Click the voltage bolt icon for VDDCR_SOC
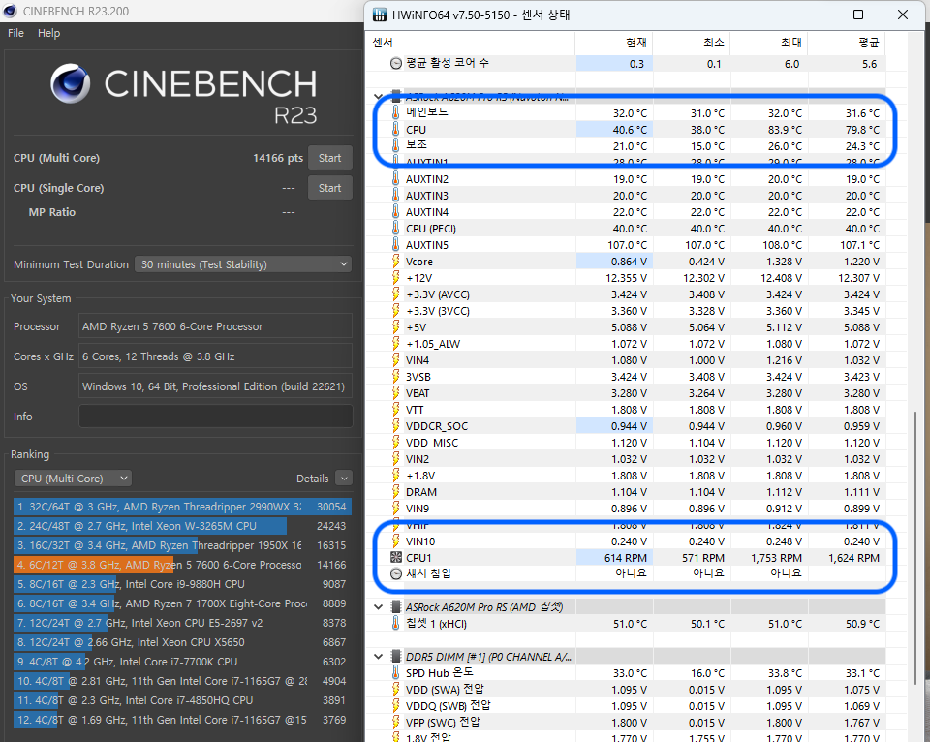 (395, 426)
